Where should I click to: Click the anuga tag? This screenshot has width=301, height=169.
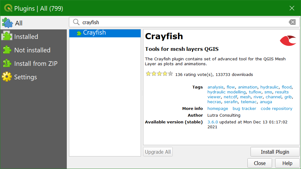[266, 102]
